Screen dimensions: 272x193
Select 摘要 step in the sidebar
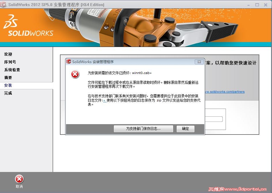pos(8,77)
